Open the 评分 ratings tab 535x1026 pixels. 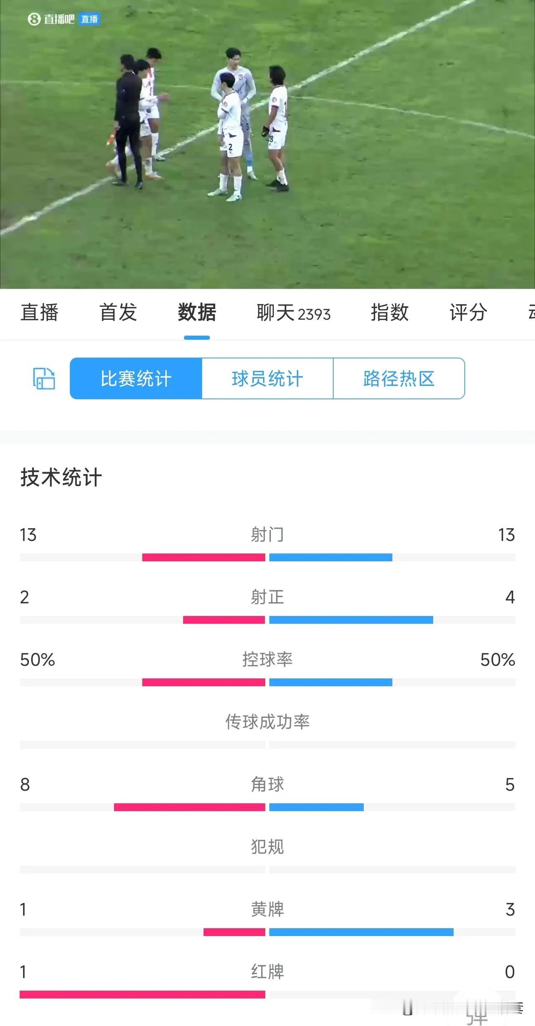click(468, 312)
